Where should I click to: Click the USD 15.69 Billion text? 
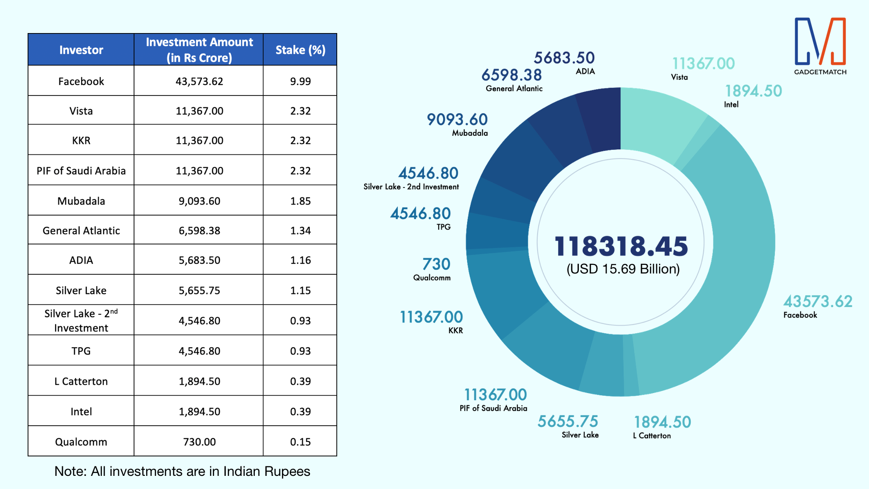click(623, 269)
